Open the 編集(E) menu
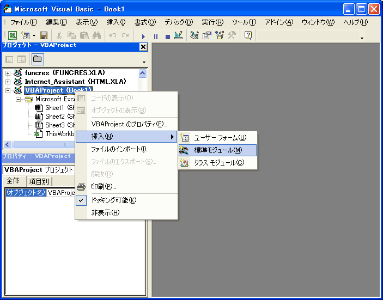Viewport: 383px width, 300px height. [x=57, y=22]
